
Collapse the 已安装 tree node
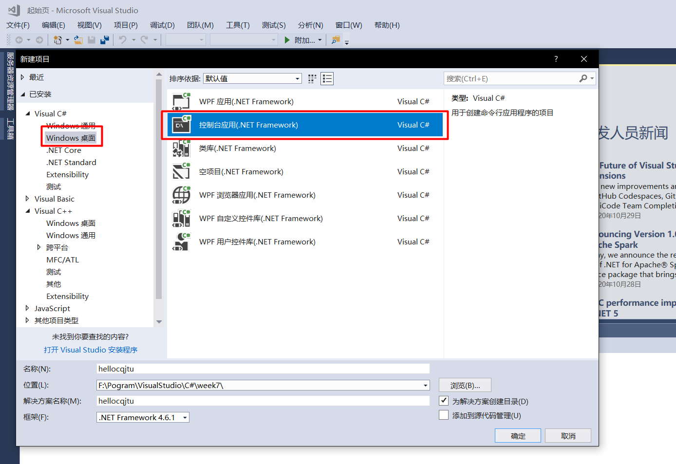[x=22, y=94]
